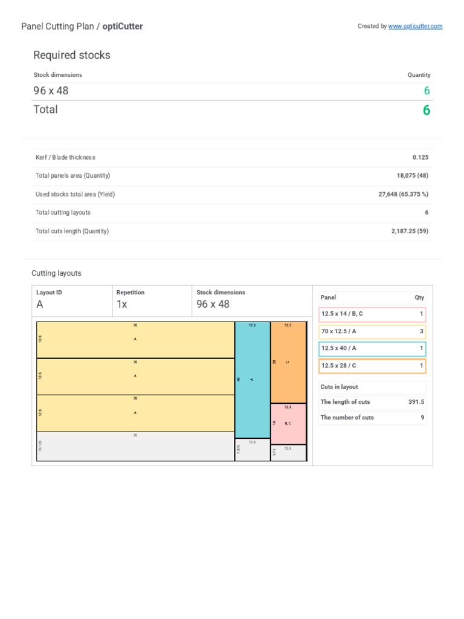Select the 'Required stocks' heading
The image size is (464, 619).
72,55
